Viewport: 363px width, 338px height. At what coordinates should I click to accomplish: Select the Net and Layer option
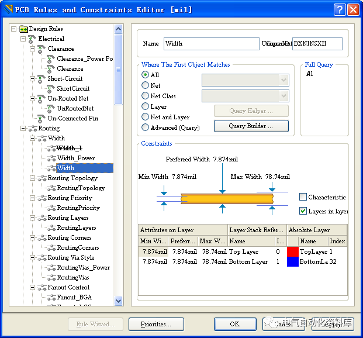point(145,117)
